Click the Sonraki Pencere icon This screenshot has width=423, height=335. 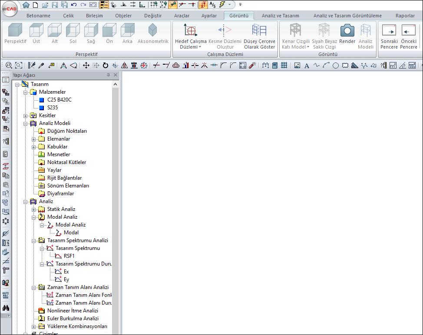(389, 31)
